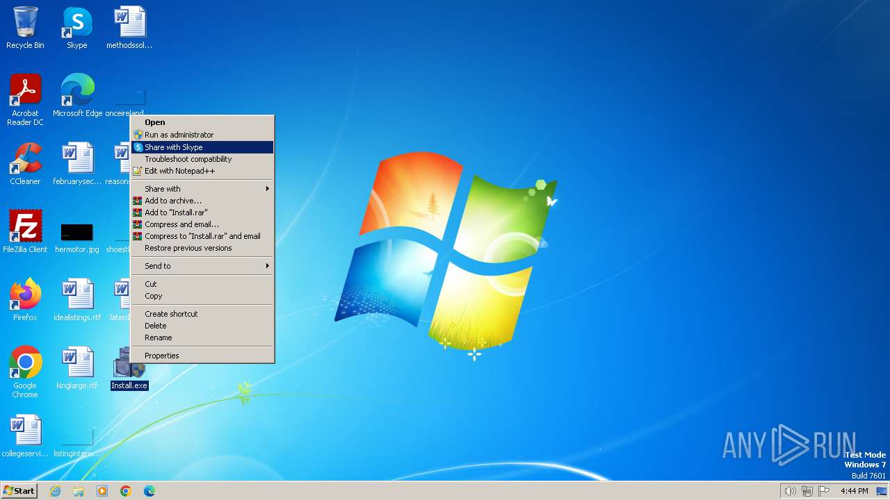Open Chrome from the taskbar
Screen dimensions: 890x500
(x=126, y=491)
